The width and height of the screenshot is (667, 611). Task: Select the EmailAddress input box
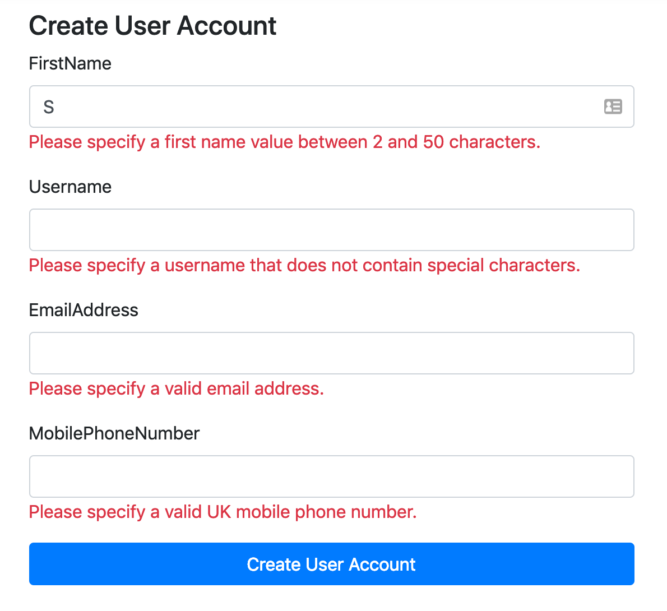(331, 353)
